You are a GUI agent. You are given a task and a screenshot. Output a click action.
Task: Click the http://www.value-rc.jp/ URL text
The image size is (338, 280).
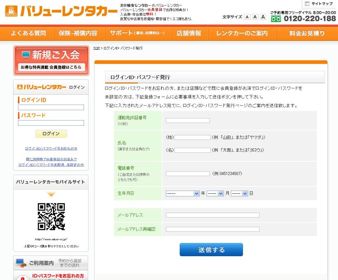[x=51, y=239]
